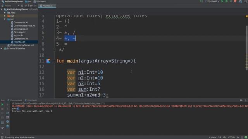Click the Stop square in Run panel

click(2, 109)
